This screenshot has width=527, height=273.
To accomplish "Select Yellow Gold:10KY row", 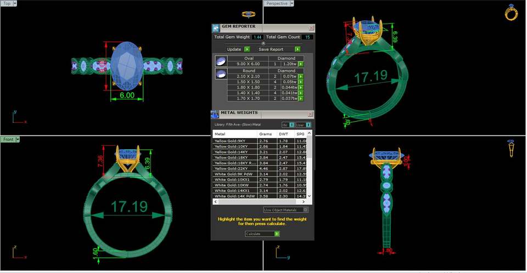I will pos(260,147).
